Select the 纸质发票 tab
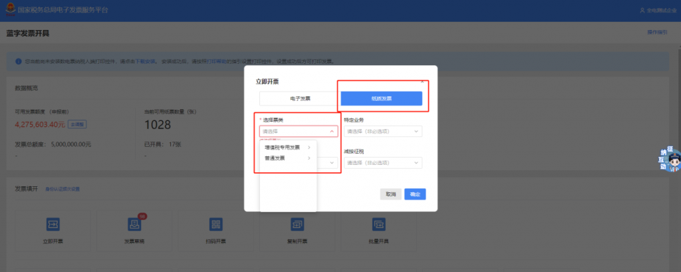The image size is (681, 272). click(x=381, y=98)
